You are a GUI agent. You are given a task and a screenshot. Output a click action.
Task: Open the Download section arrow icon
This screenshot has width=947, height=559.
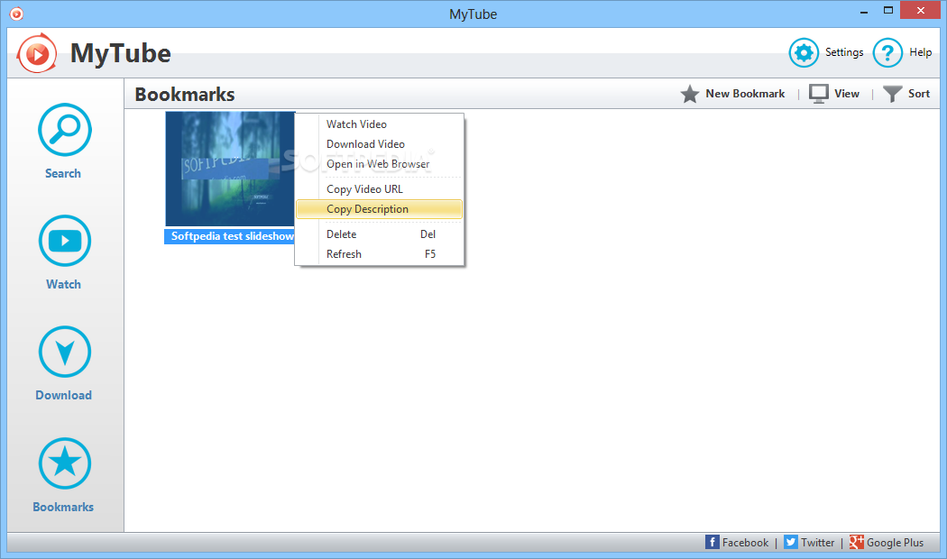[65, 352]
